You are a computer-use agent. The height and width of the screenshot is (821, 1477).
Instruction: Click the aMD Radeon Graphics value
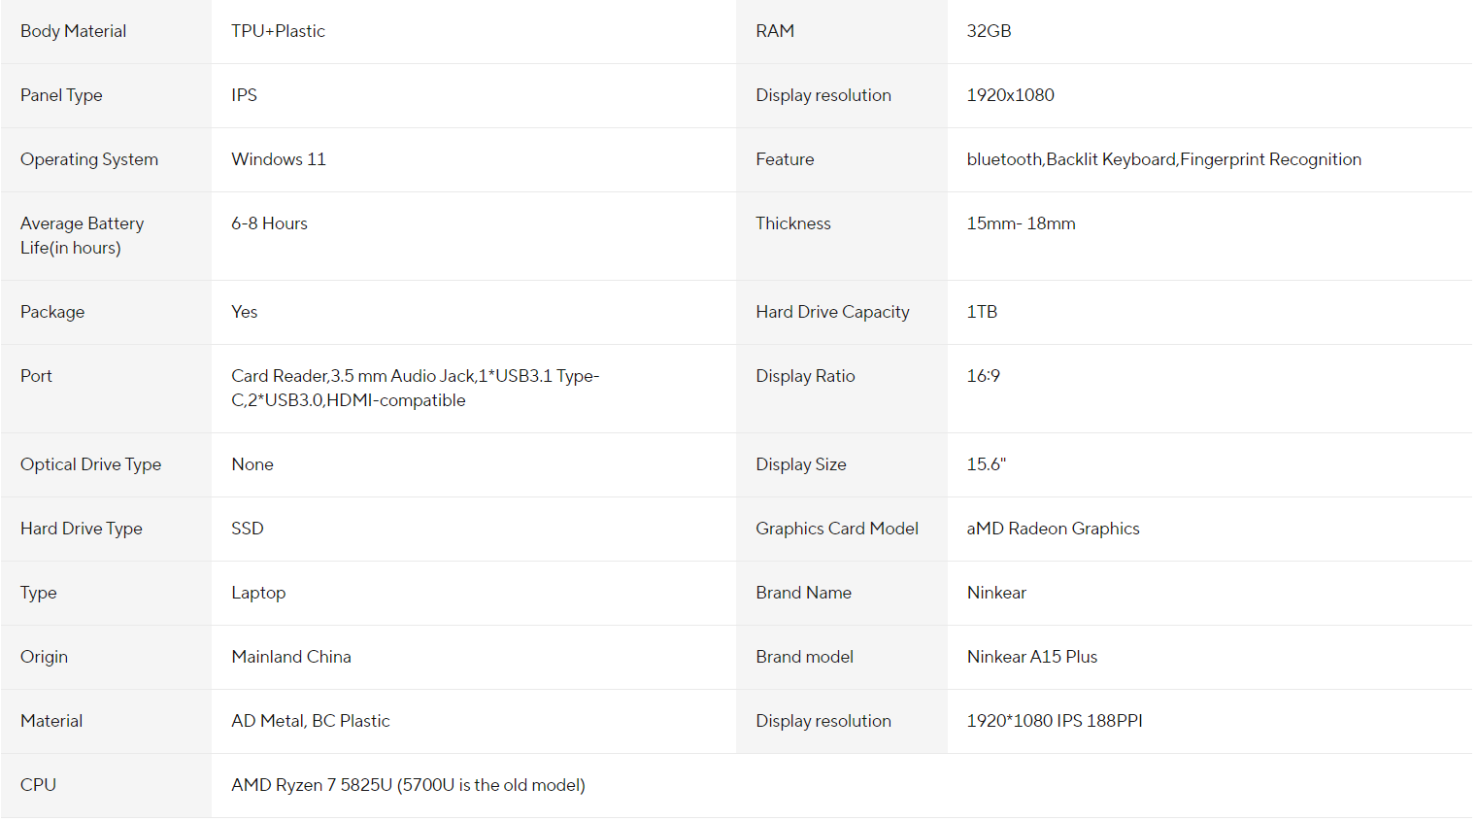[1053, 529]
